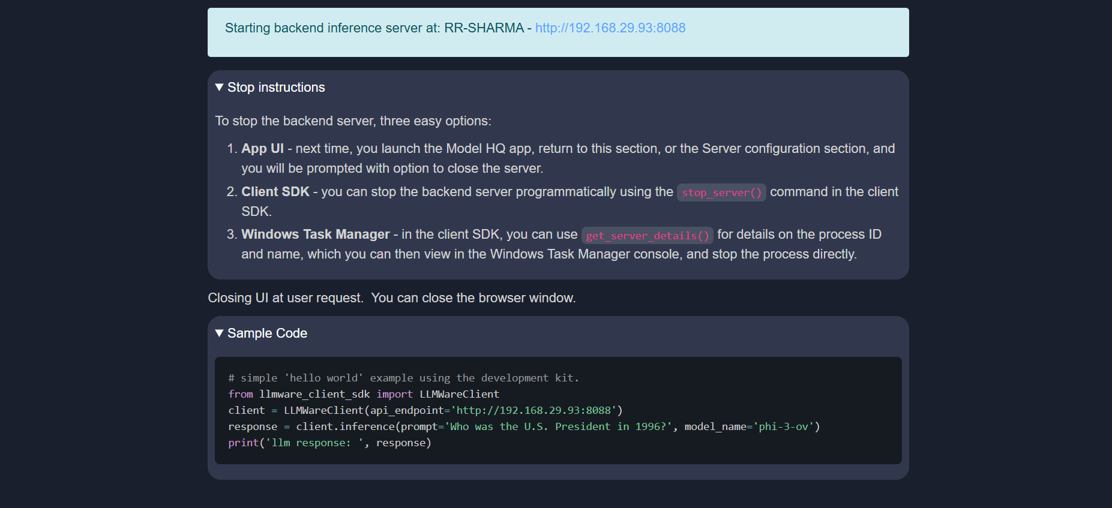Click the bold "Windows Task Manager" list item
The height and width of the screenshot is (508, 1112).
pyautogui.click(x=315, y=235)
